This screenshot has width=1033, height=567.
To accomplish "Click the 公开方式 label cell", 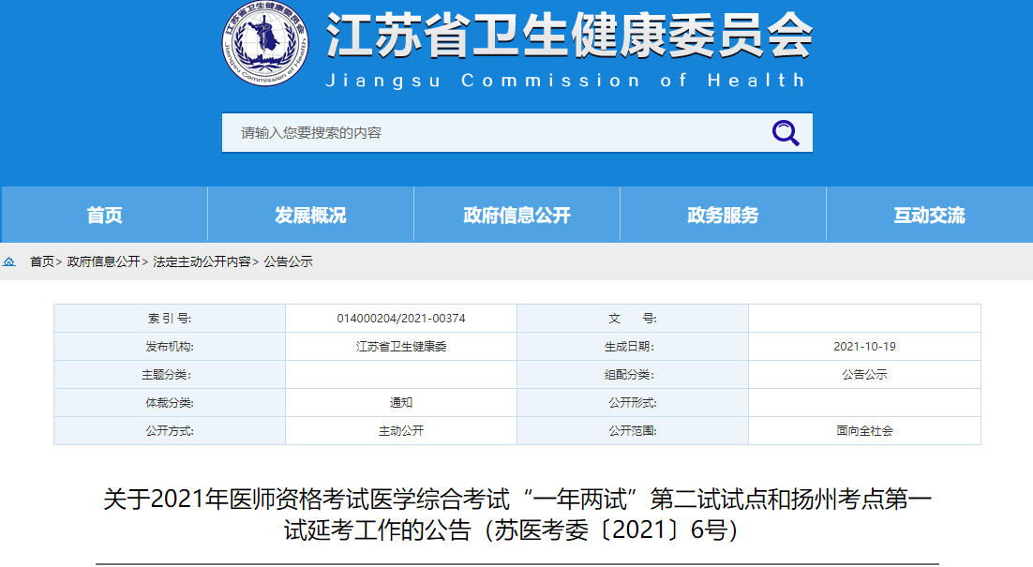I will tap(170, 431).
